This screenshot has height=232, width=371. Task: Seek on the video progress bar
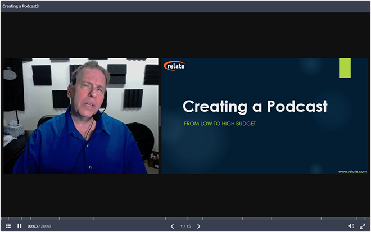click(185, 218)
